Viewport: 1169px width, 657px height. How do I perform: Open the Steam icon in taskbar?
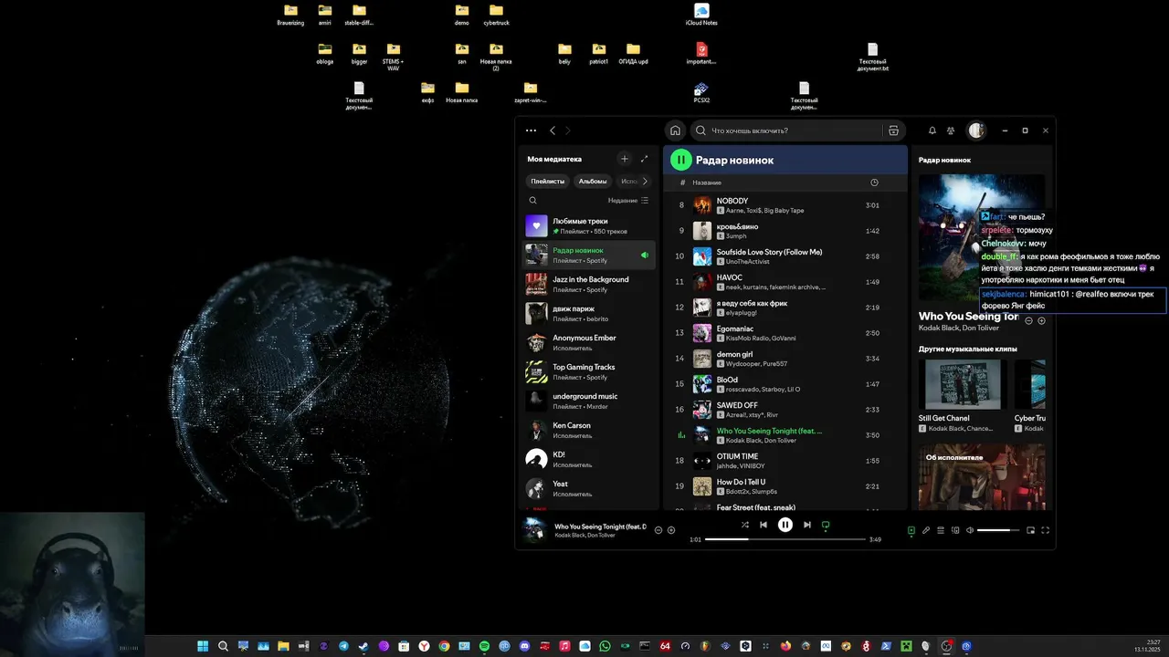click(x=363, y=646)
